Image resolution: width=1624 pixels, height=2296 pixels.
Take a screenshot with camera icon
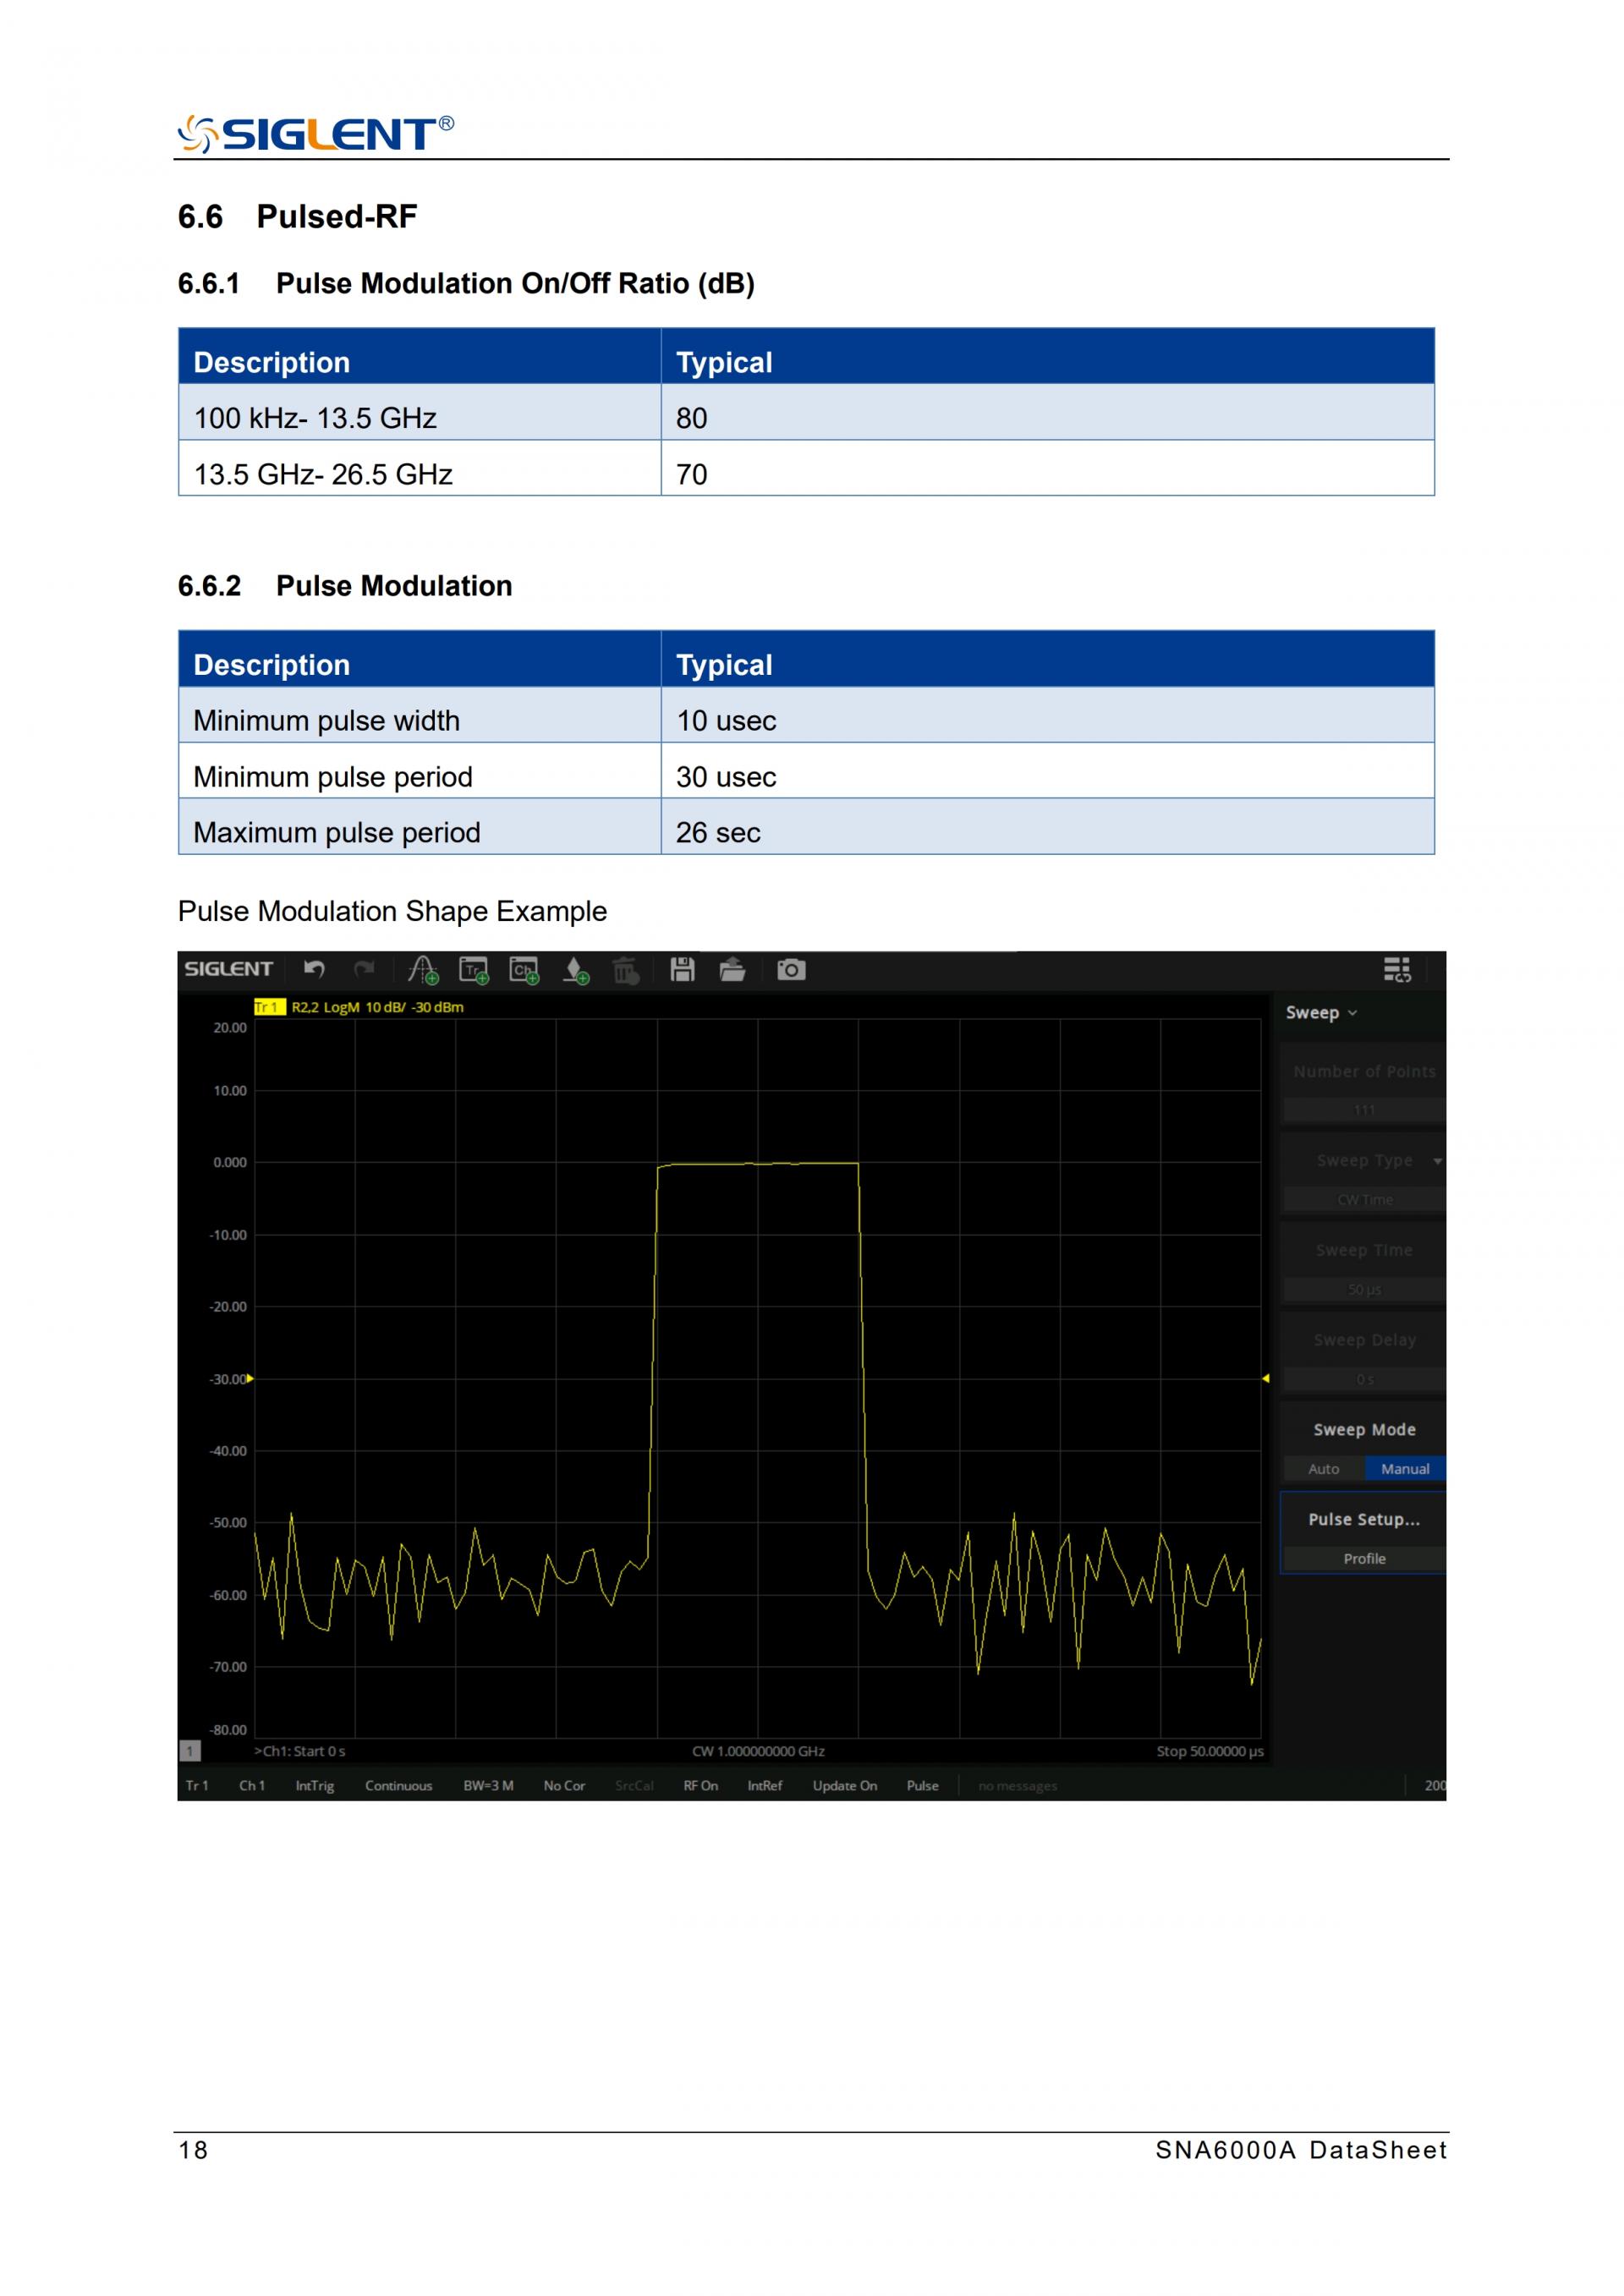791,969
